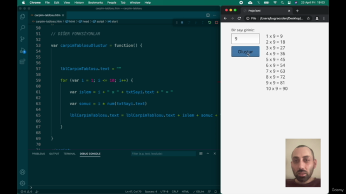Switch to the OUTPUT panel tab
This screenshot has width=346, height=194.
[x=54, y=154]
